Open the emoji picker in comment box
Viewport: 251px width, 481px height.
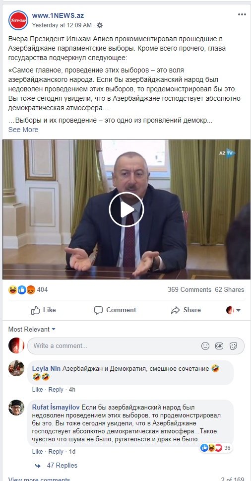pos(205,346)
